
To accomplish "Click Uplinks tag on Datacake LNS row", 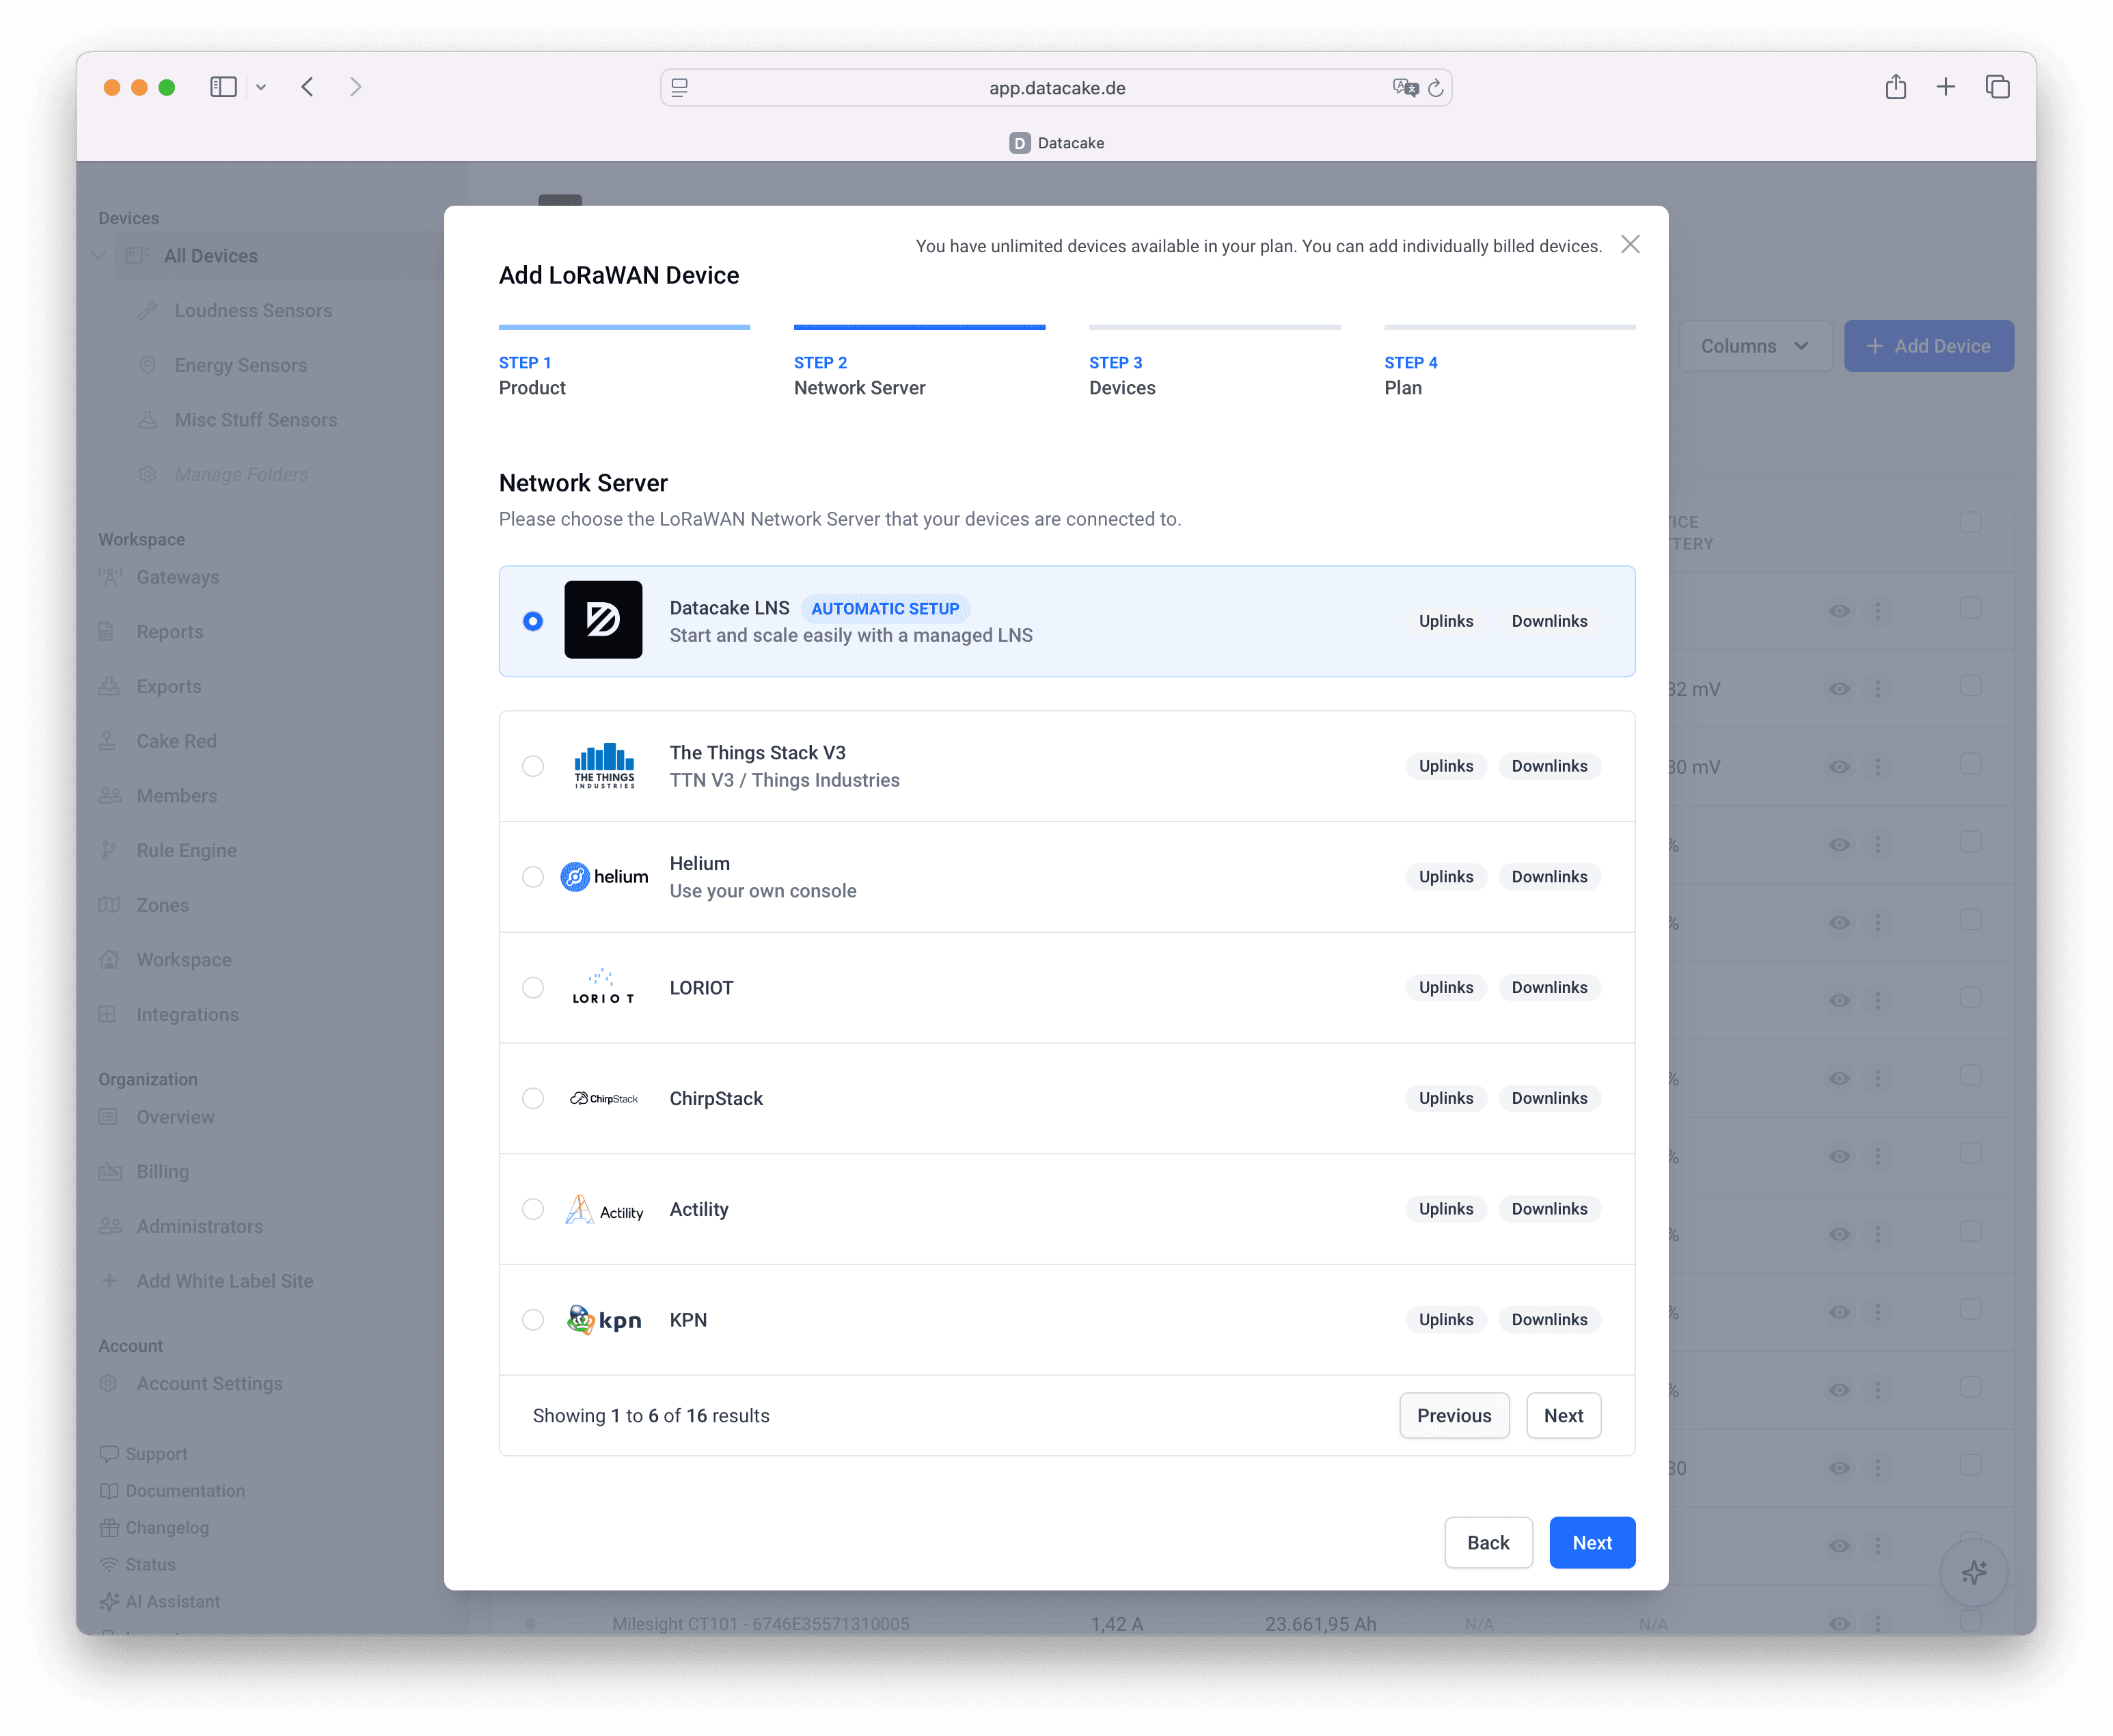I will [x=1446, y=621].
